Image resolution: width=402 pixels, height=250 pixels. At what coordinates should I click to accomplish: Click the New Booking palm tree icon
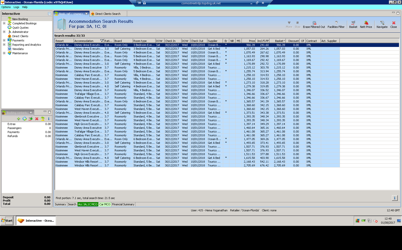coord(10,19)
